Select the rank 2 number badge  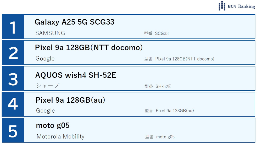(x=13, y=52)
